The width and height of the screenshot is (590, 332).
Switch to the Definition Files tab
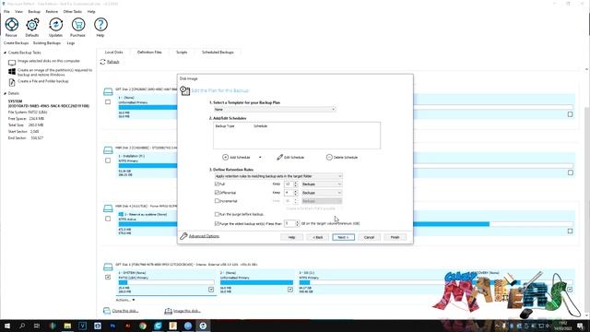click(149, 53)
